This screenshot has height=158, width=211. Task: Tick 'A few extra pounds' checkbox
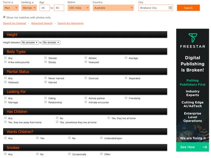pos(5,62)
